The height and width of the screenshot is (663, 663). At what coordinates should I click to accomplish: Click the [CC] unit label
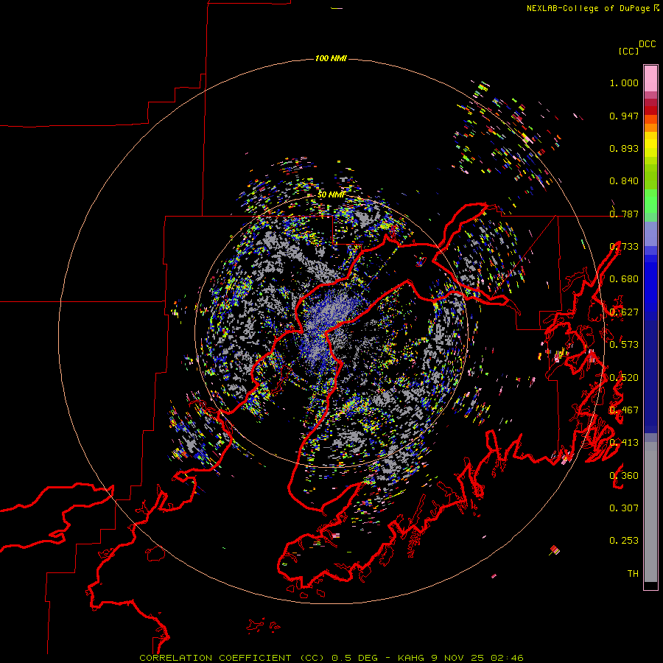click(628, 51)
